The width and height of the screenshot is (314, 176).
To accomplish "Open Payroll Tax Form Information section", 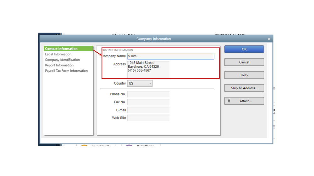I will [66, 71].
